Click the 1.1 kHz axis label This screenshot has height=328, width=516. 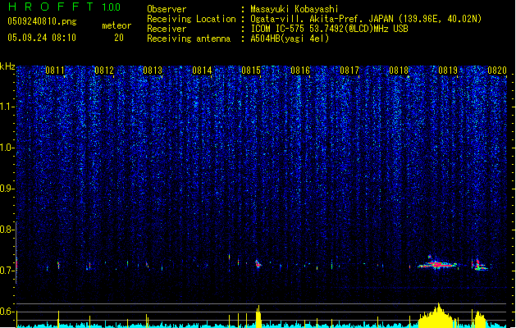point(7,107)
